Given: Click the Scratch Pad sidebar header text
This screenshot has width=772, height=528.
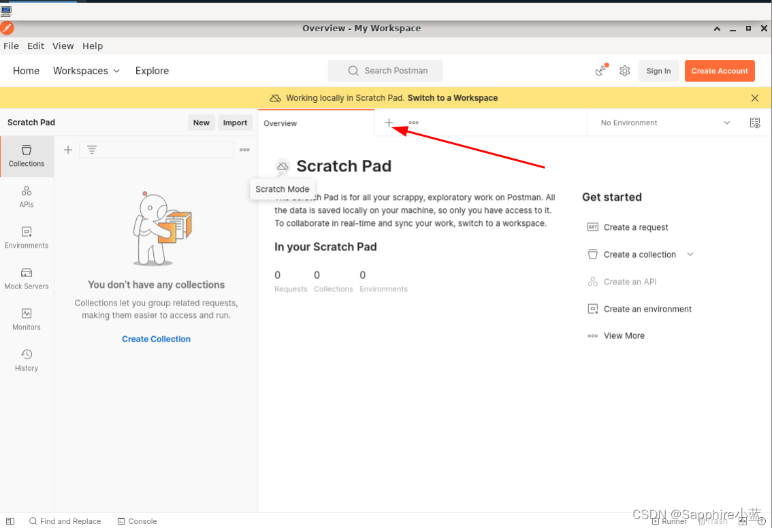Looking at the screenshot, I should point(31,122).
